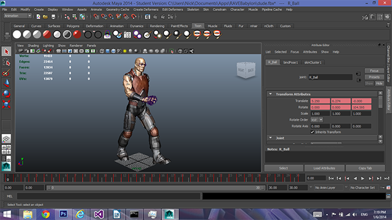Select the arrow Select tool in toolbox
The image size is (392, 220).
click(6, 51)
